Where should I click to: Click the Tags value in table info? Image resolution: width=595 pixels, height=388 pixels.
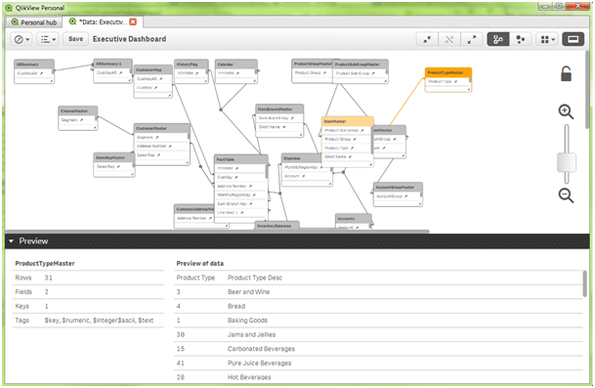coord(99,321)
